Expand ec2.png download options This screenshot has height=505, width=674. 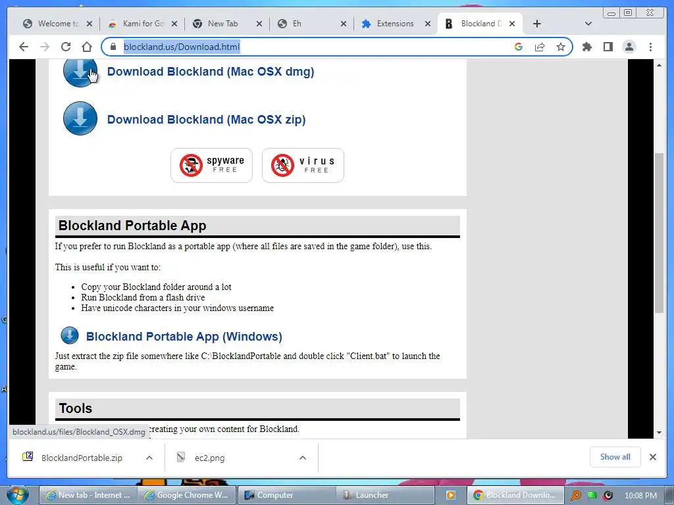pos(303,458)
